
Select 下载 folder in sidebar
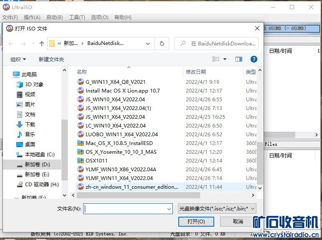click(26, 125)
